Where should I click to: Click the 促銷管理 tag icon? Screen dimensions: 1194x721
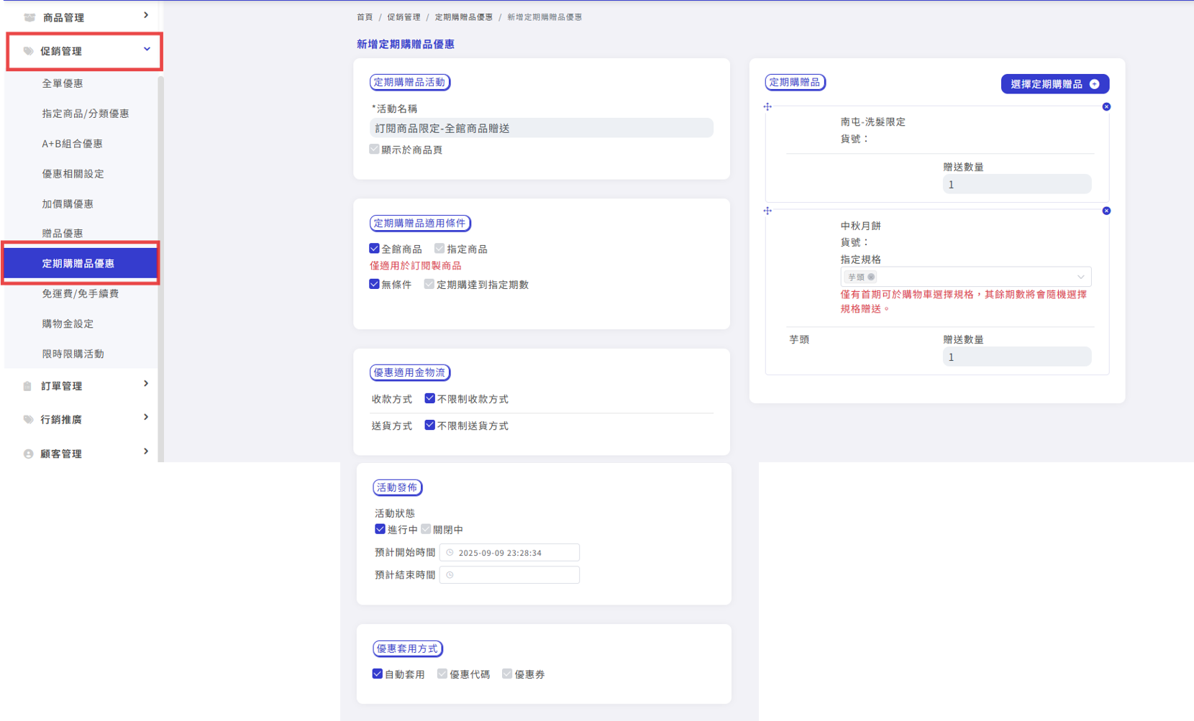28,51
